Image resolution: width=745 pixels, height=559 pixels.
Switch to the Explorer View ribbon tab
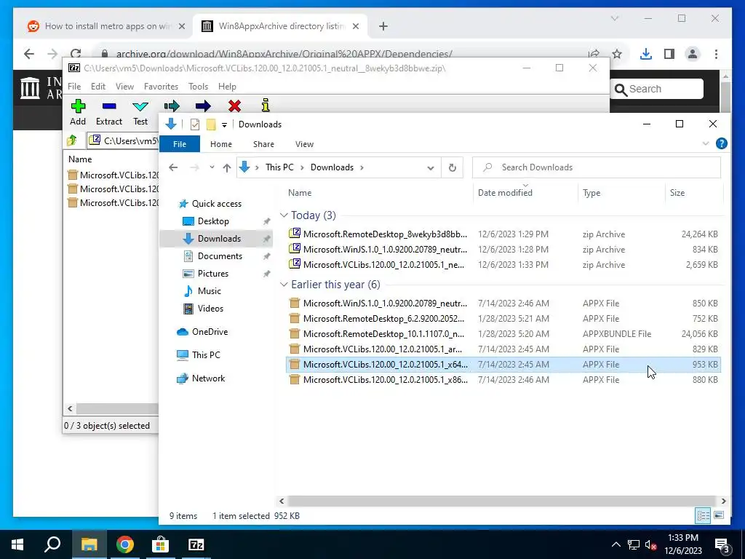[304, 144]
